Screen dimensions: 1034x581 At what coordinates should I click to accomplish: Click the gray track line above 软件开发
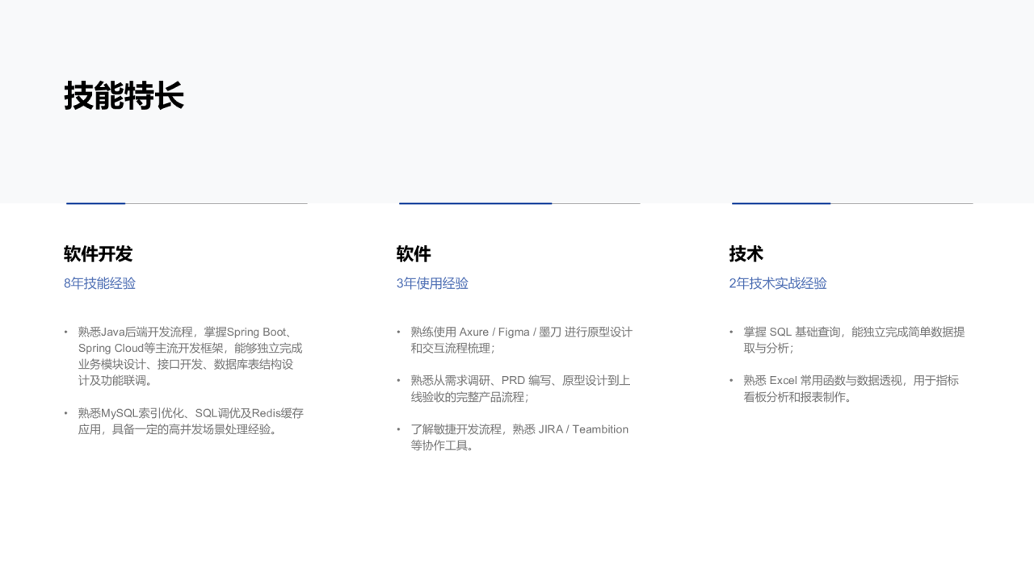(216, 203)
